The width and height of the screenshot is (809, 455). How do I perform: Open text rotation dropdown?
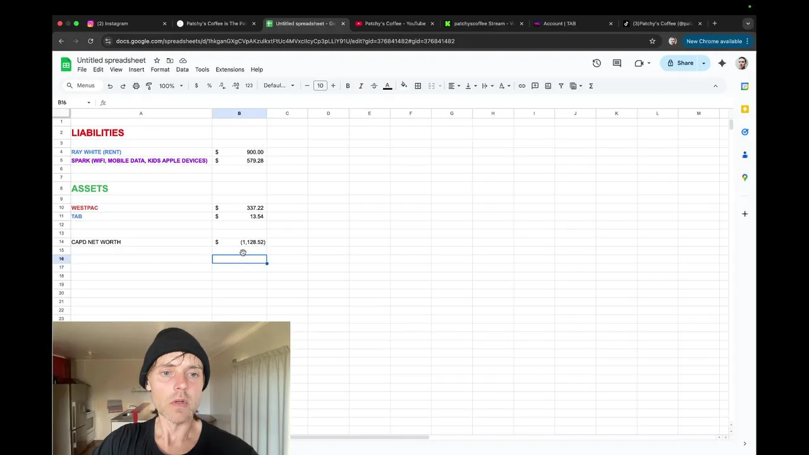pos(504,86)
